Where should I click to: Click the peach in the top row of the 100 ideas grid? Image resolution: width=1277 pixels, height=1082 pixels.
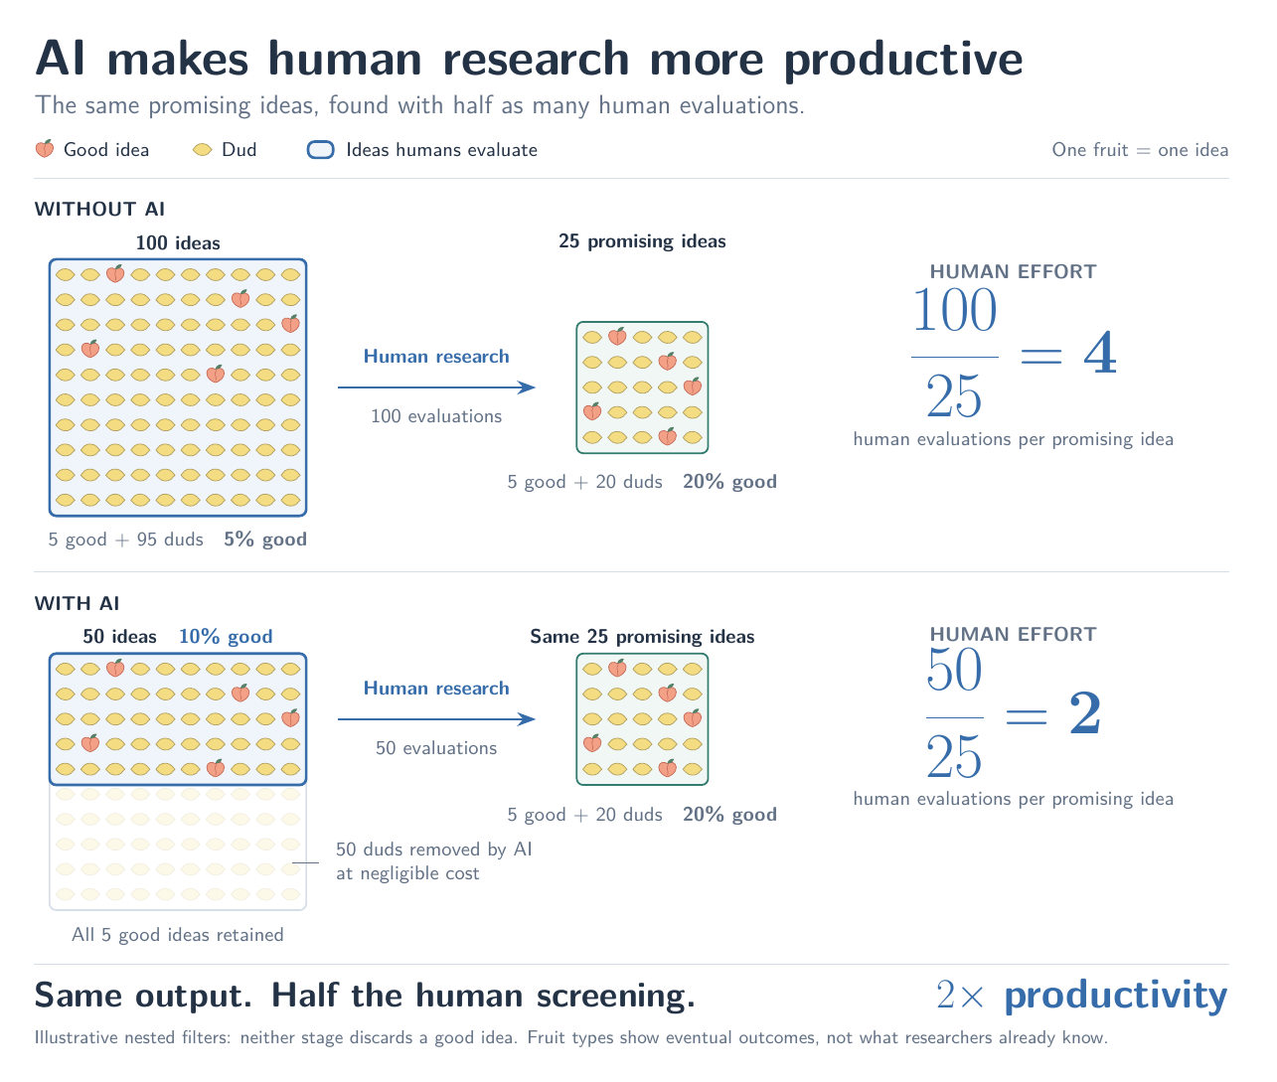tap(115, 273)
